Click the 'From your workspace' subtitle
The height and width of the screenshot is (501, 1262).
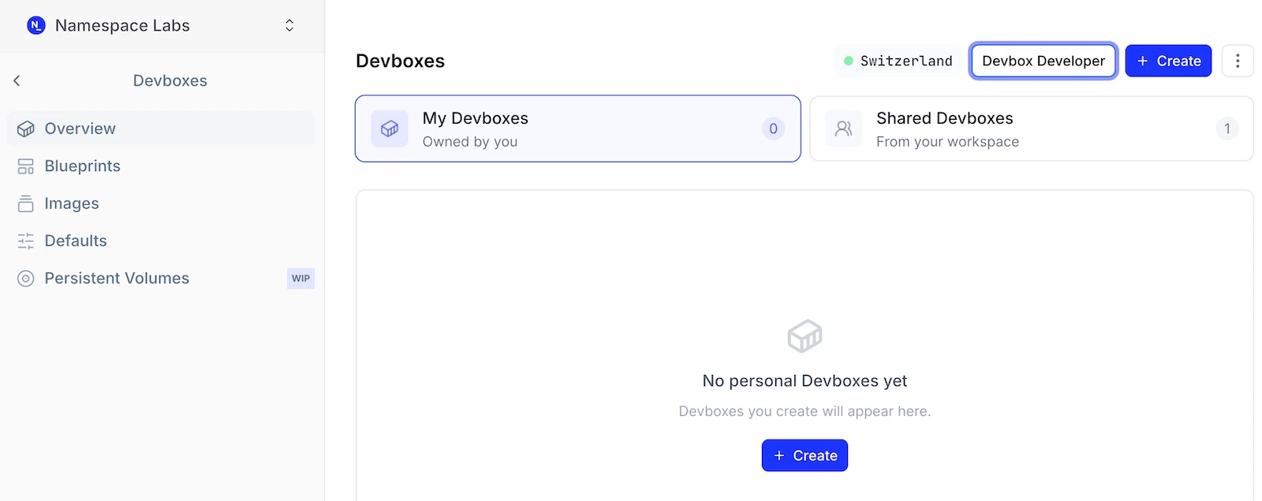948,142
